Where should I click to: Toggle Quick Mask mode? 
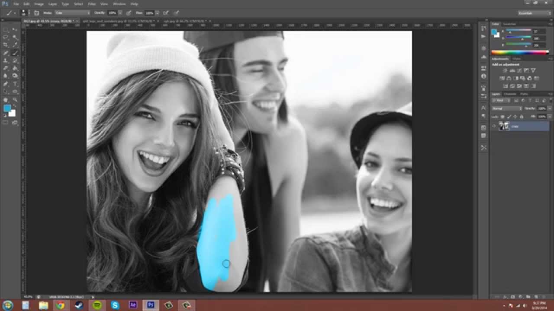pos(6,123)
